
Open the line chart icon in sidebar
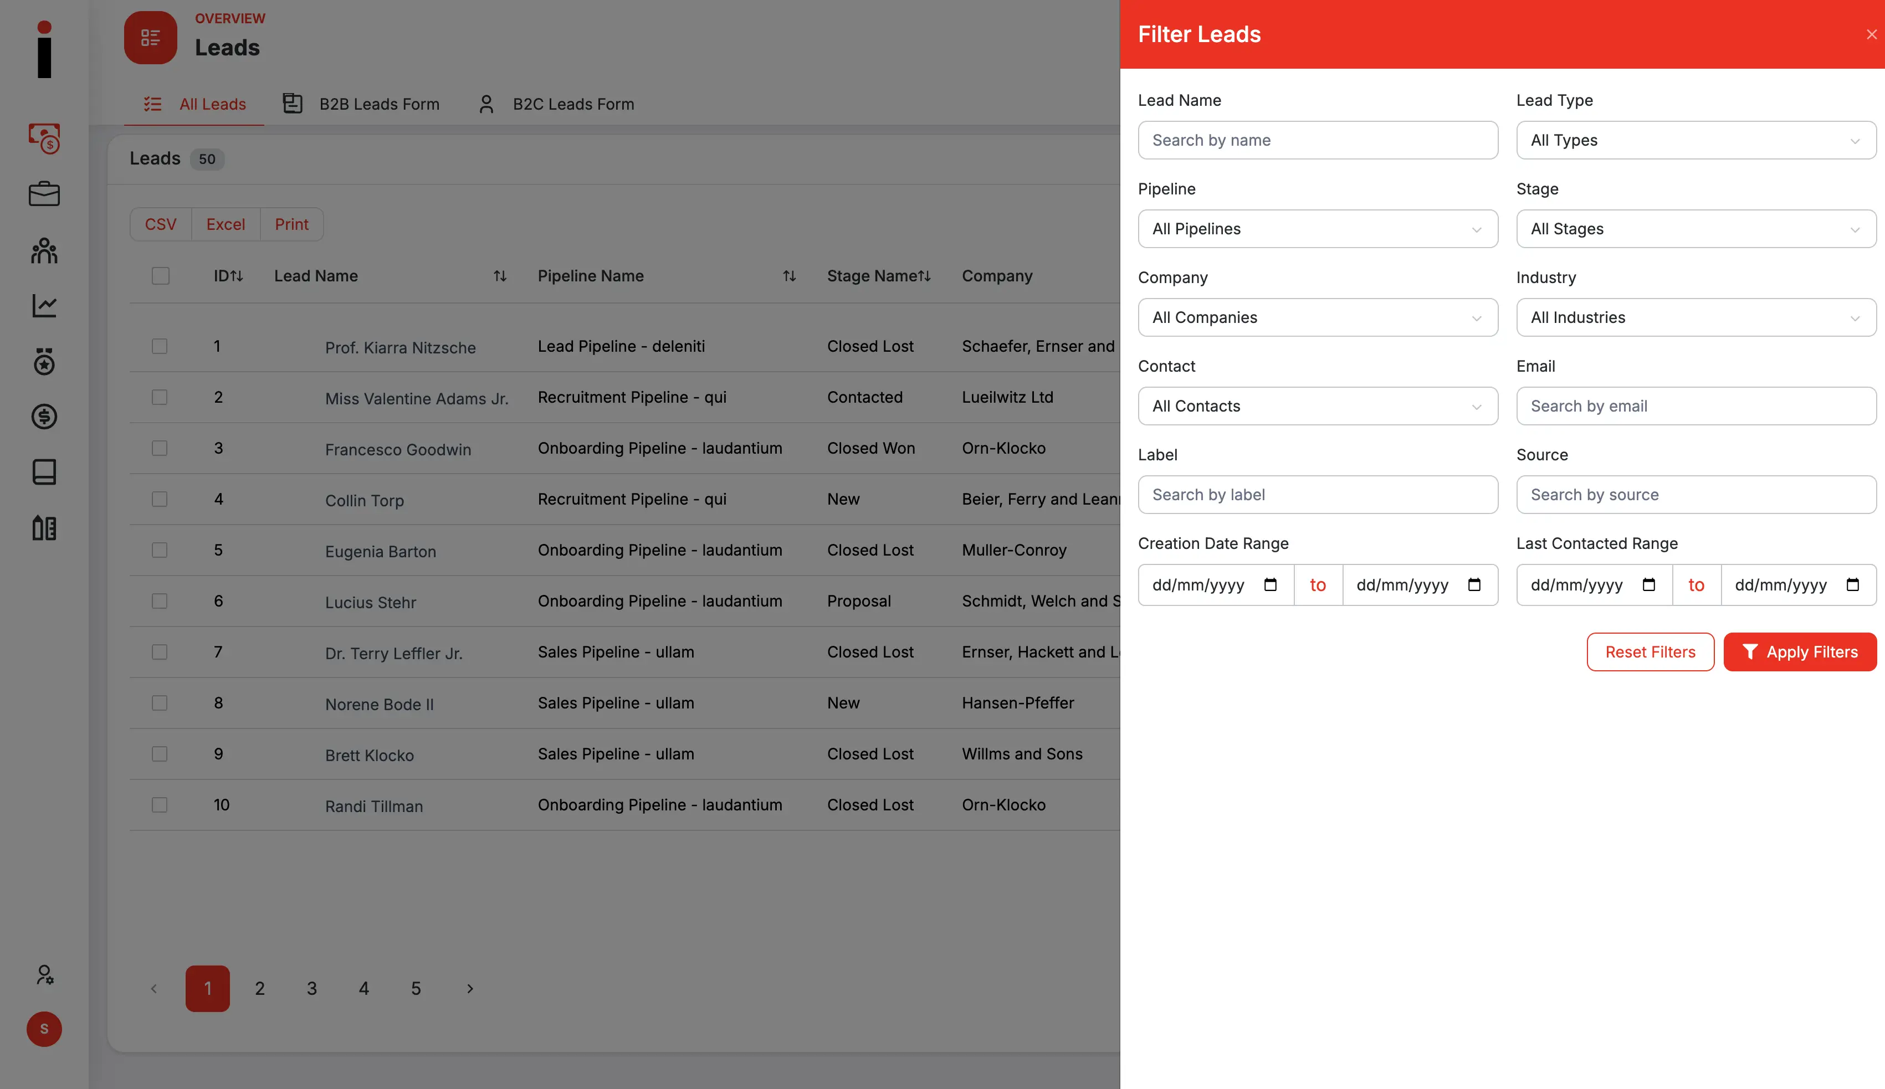pyautogui.click(x=44, y=305)
